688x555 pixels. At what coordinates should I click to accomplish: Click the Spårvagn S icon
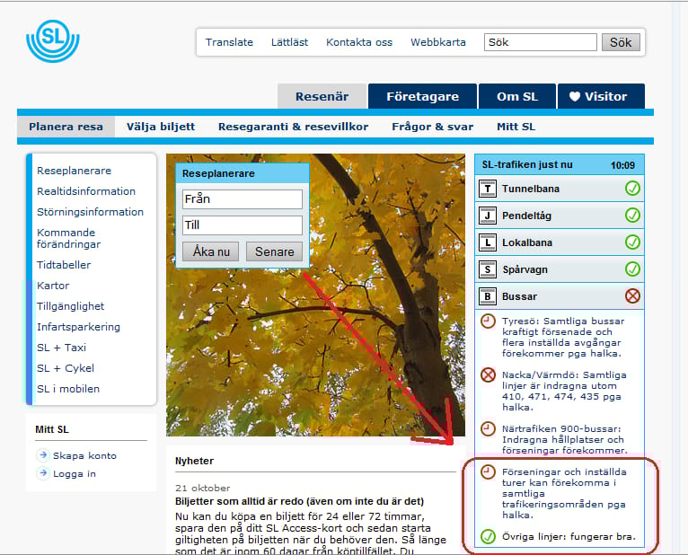(487, 269)
